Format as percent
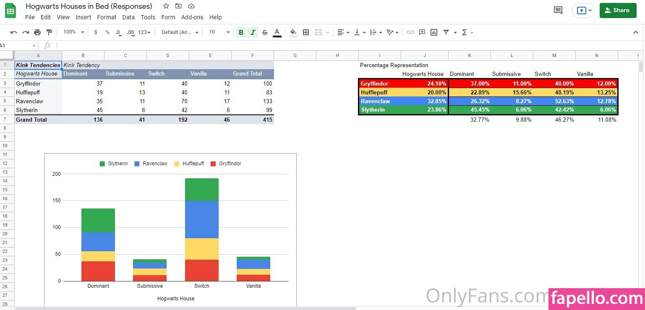Viewport: 645px width, 310px height. point(107,32)
